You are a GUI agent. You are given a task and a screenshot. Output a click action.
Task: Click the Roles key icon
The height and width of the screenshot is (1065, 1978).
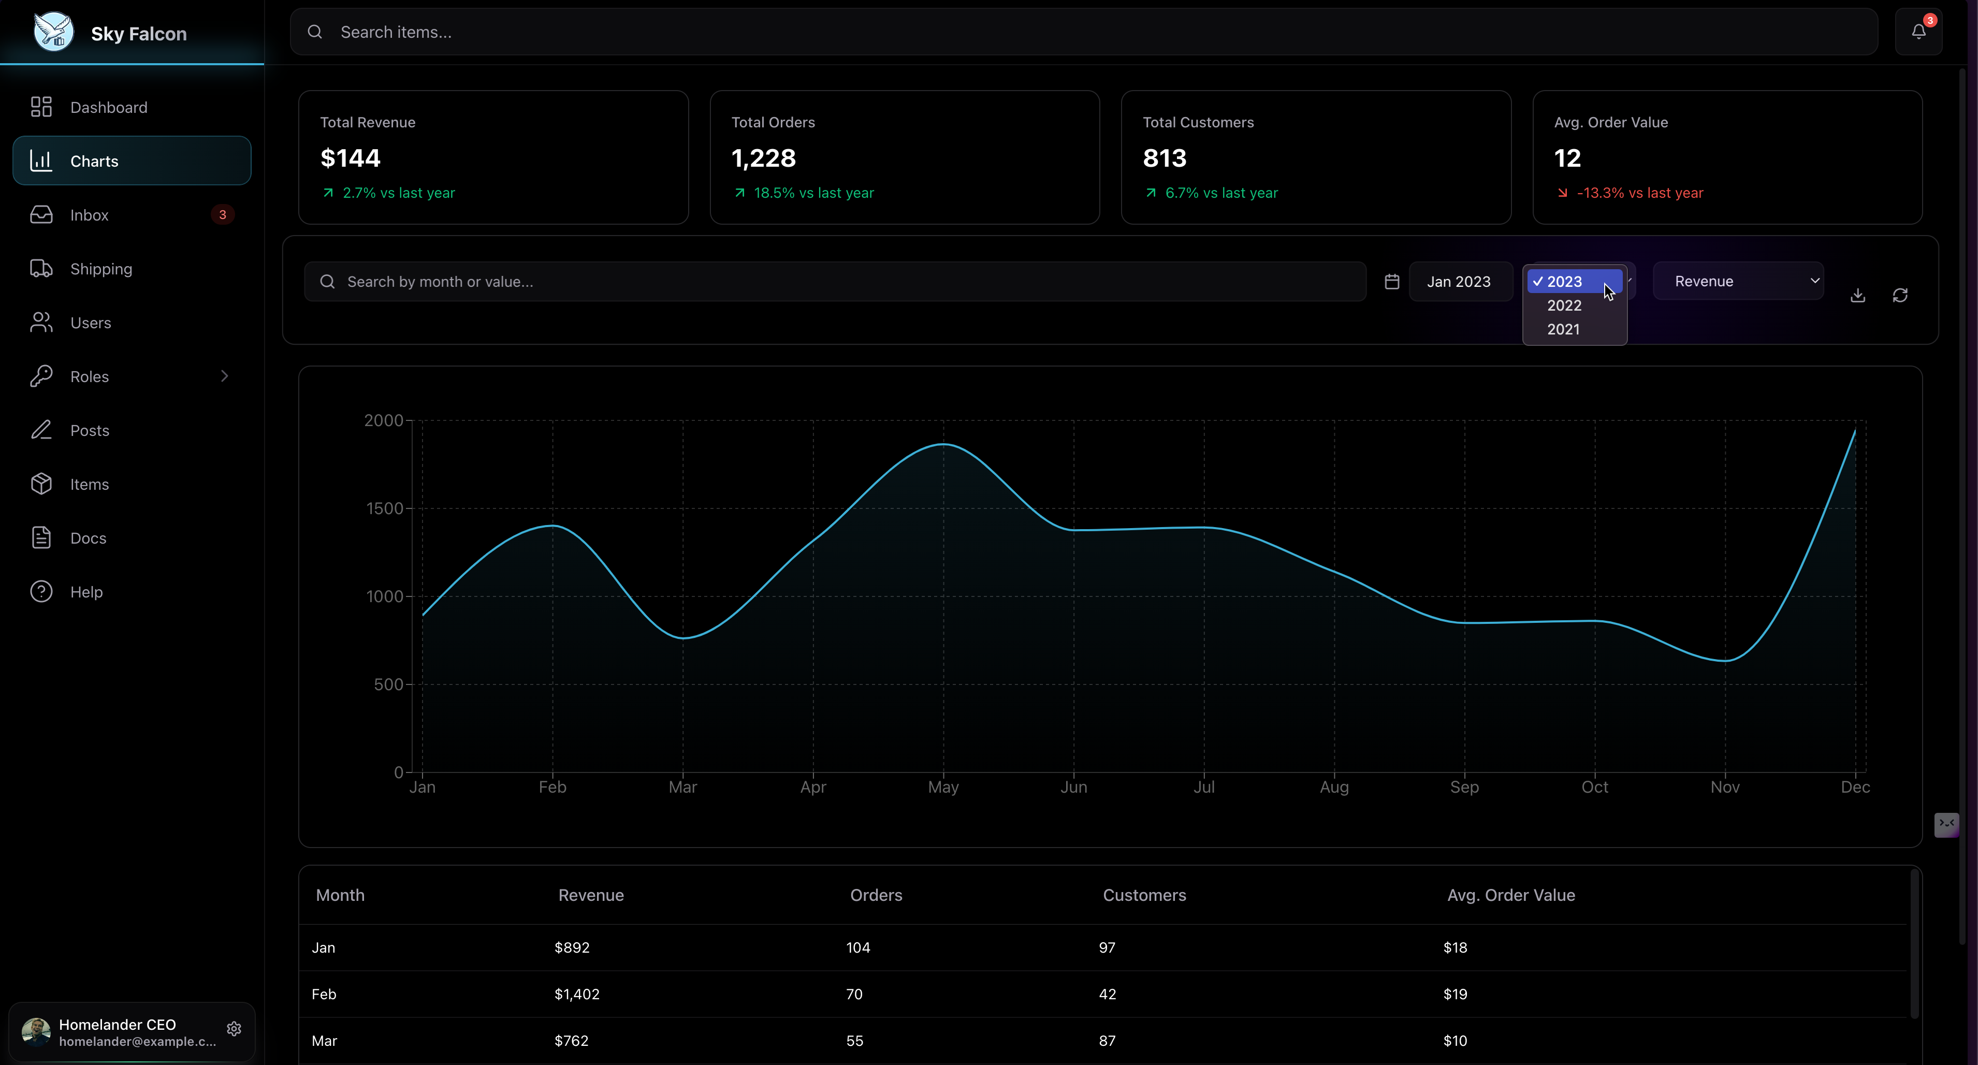tap(41, 376)
